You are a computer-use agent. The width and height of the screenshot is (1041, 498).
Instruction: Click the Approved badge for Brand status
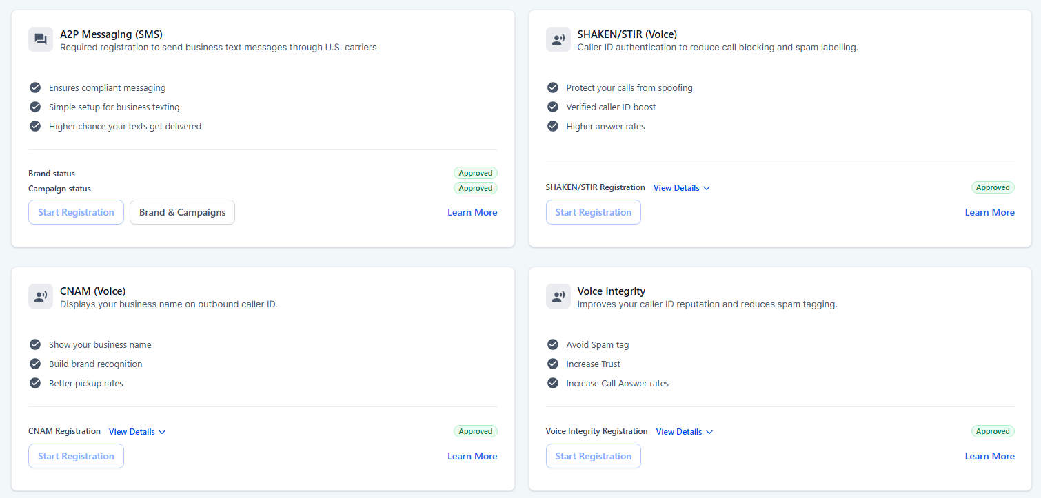click(476, 173)
